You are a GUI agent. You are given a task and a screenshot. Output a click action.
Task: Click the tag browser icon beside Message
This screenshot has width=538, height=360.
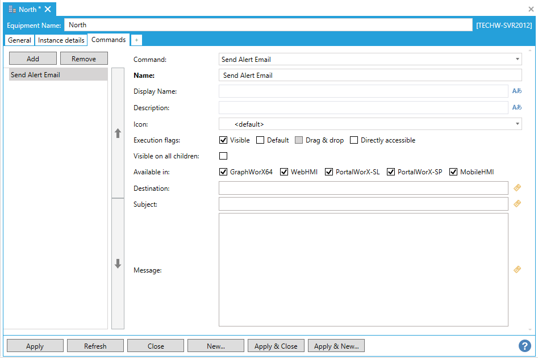coord(517,270)
